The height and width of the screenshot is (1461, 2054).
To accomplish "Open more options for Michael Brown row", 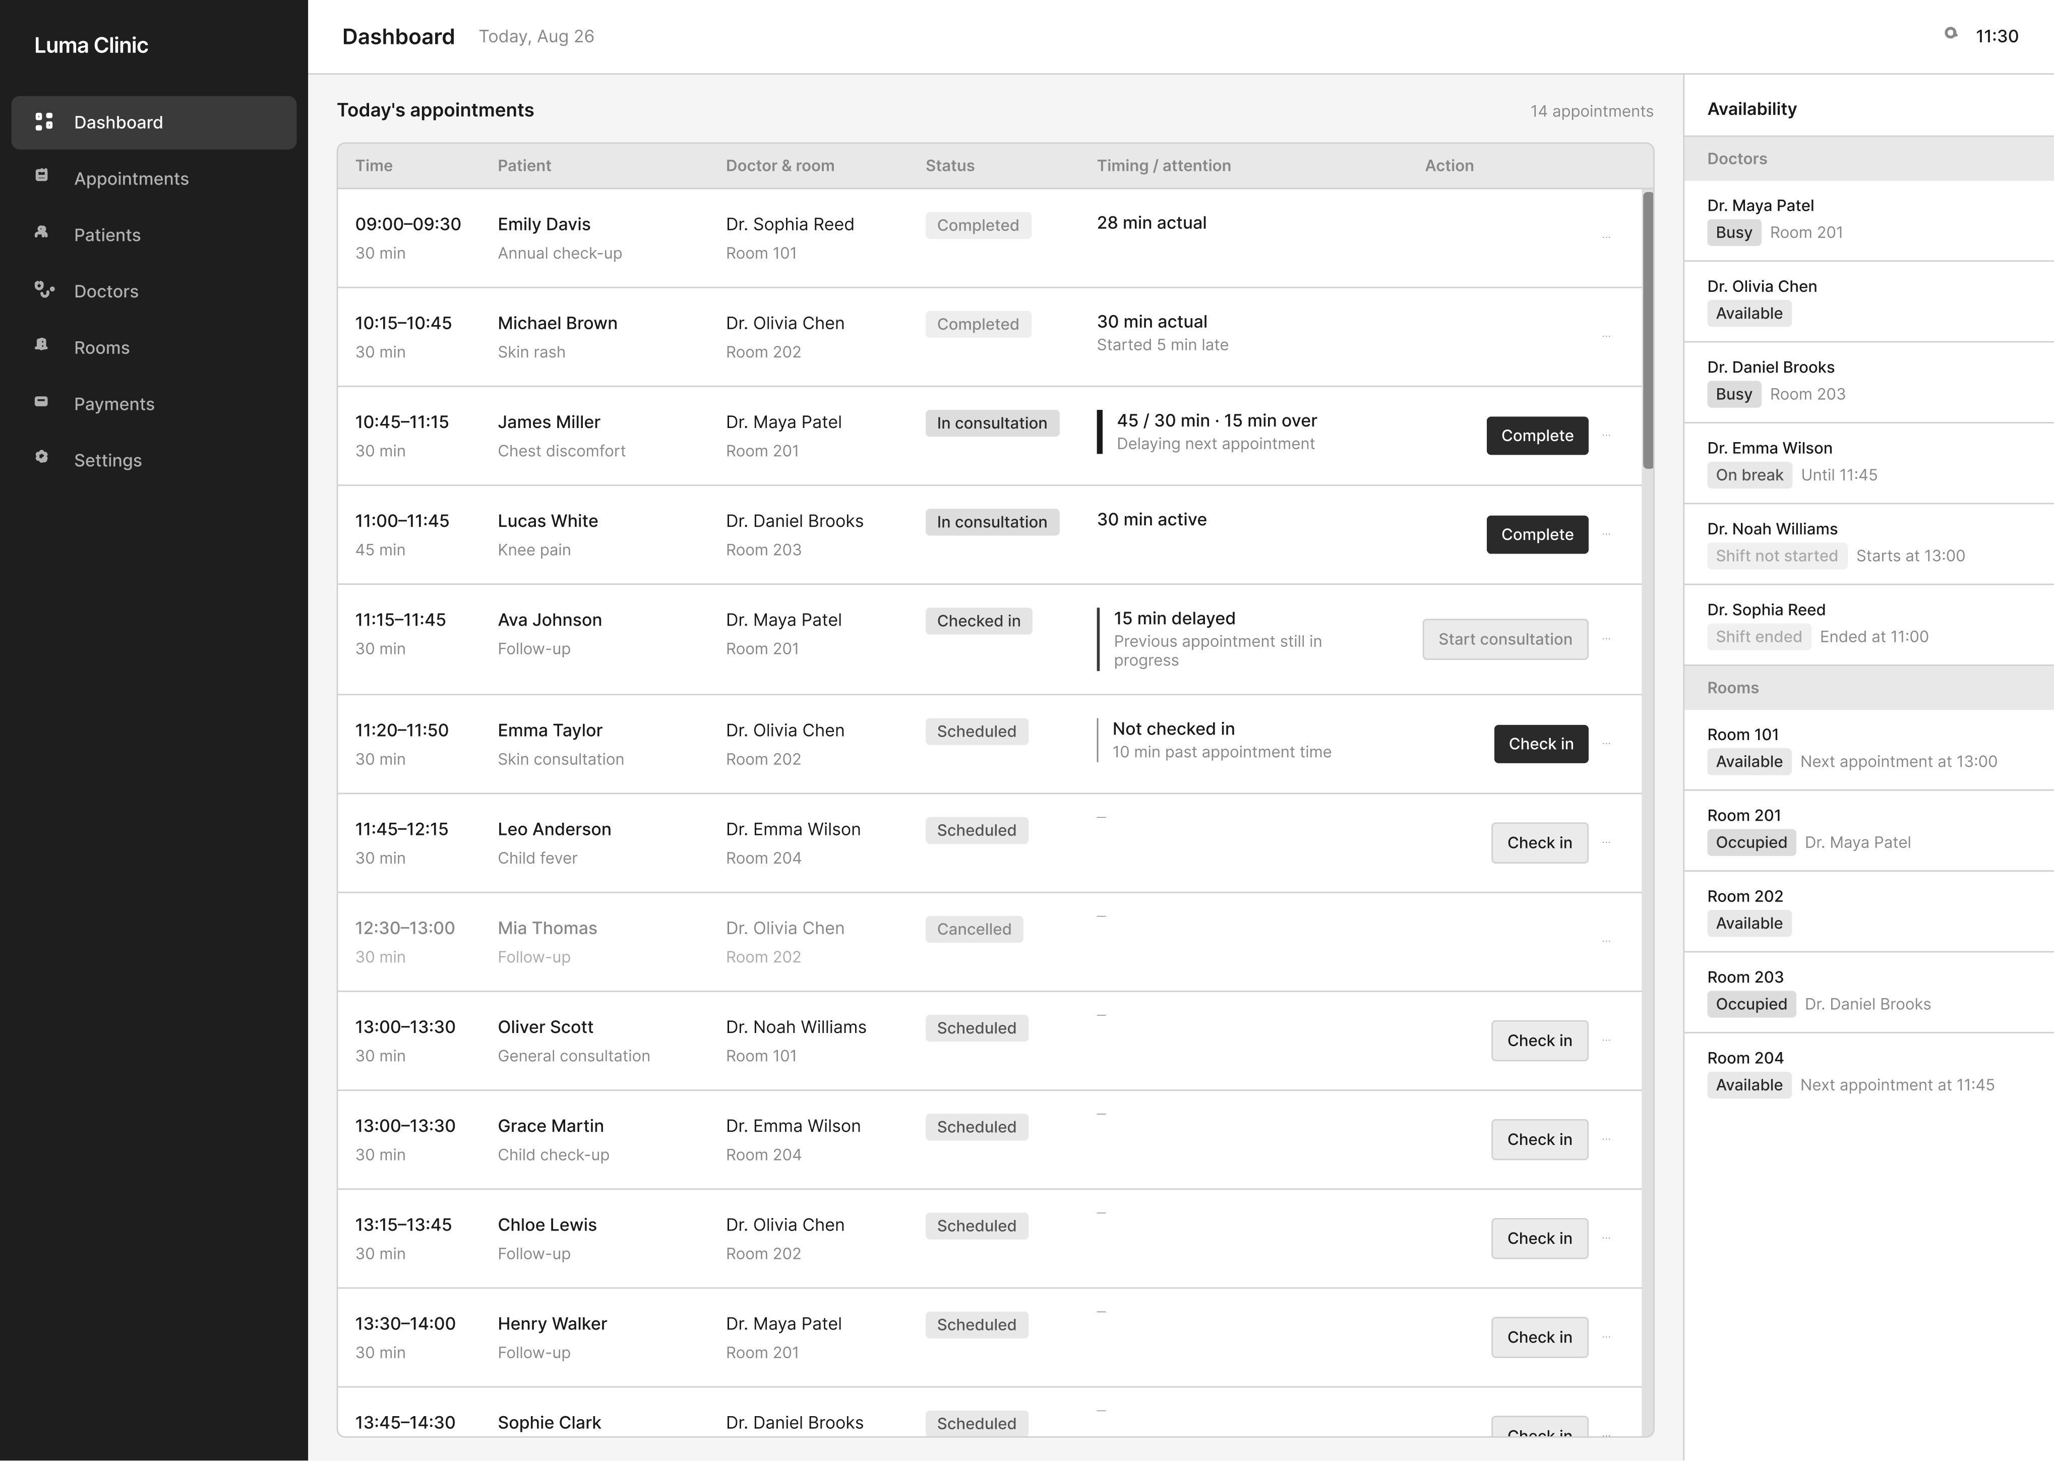I will 1606,336.
